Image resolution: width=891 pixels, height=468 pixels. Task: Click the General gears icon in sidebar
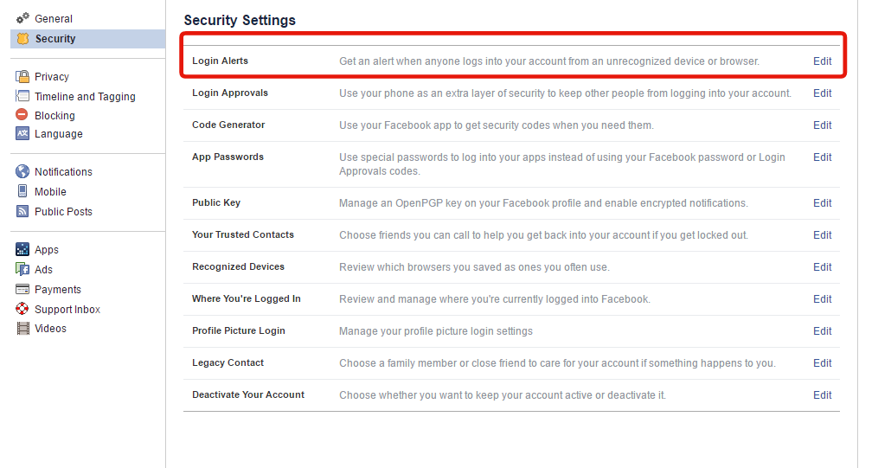pyautogui.click(x=22, y=18)
